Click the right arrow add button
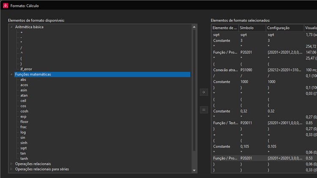Screen dimensions: 317x178 click(204, 92)
